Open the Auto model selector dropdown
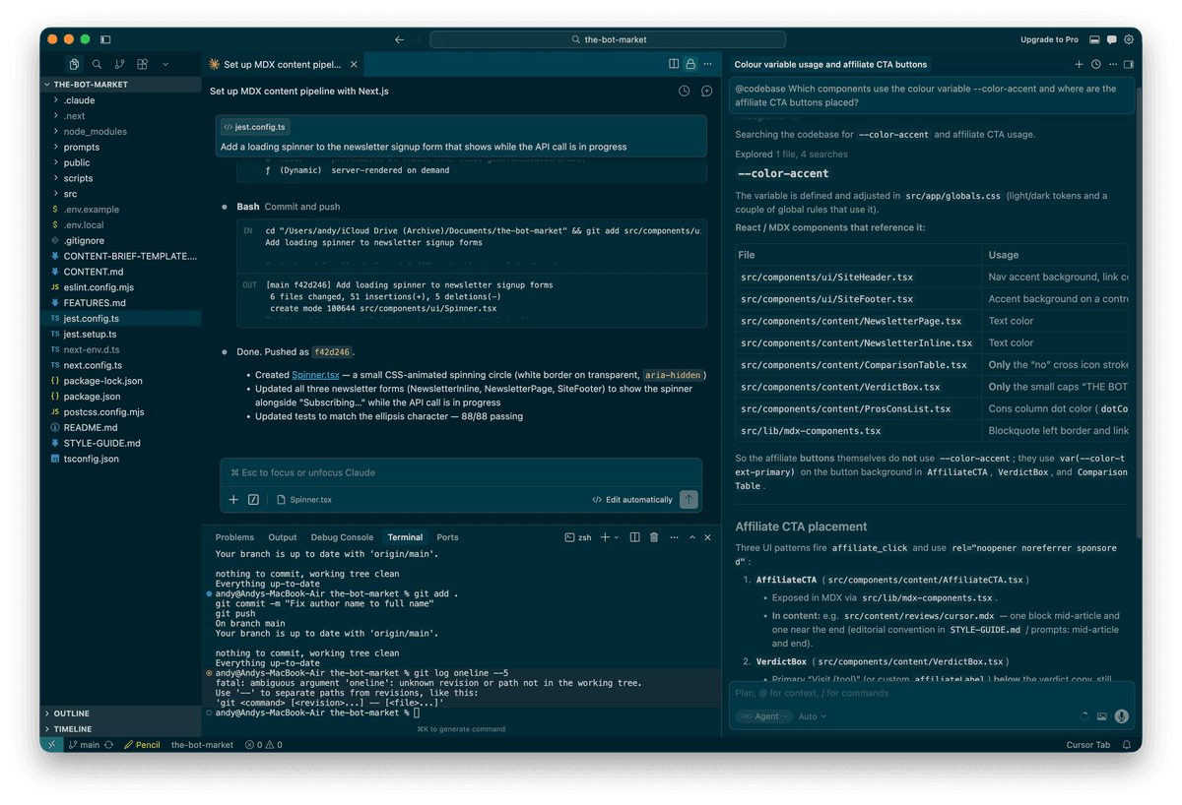1182x805 pixels. (x=812, y=715)
